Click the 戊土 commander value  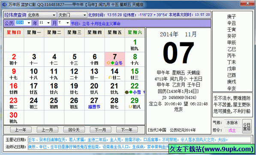point(232,130)
